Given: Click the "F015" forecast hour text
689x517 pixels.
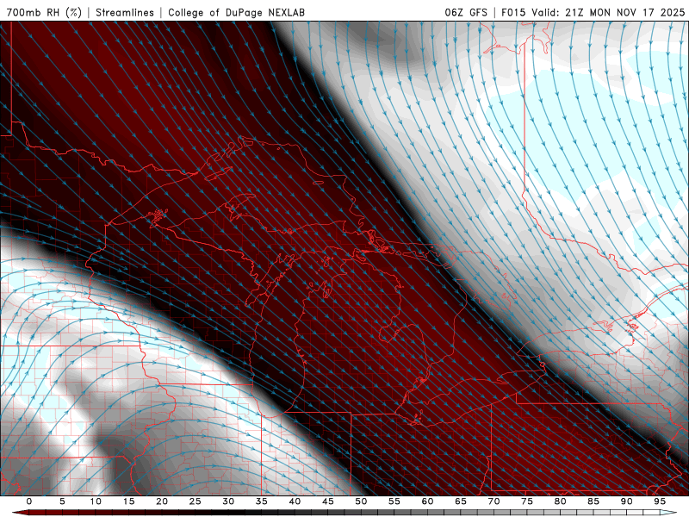Looking at the screenshot, I should coord(513,12).
